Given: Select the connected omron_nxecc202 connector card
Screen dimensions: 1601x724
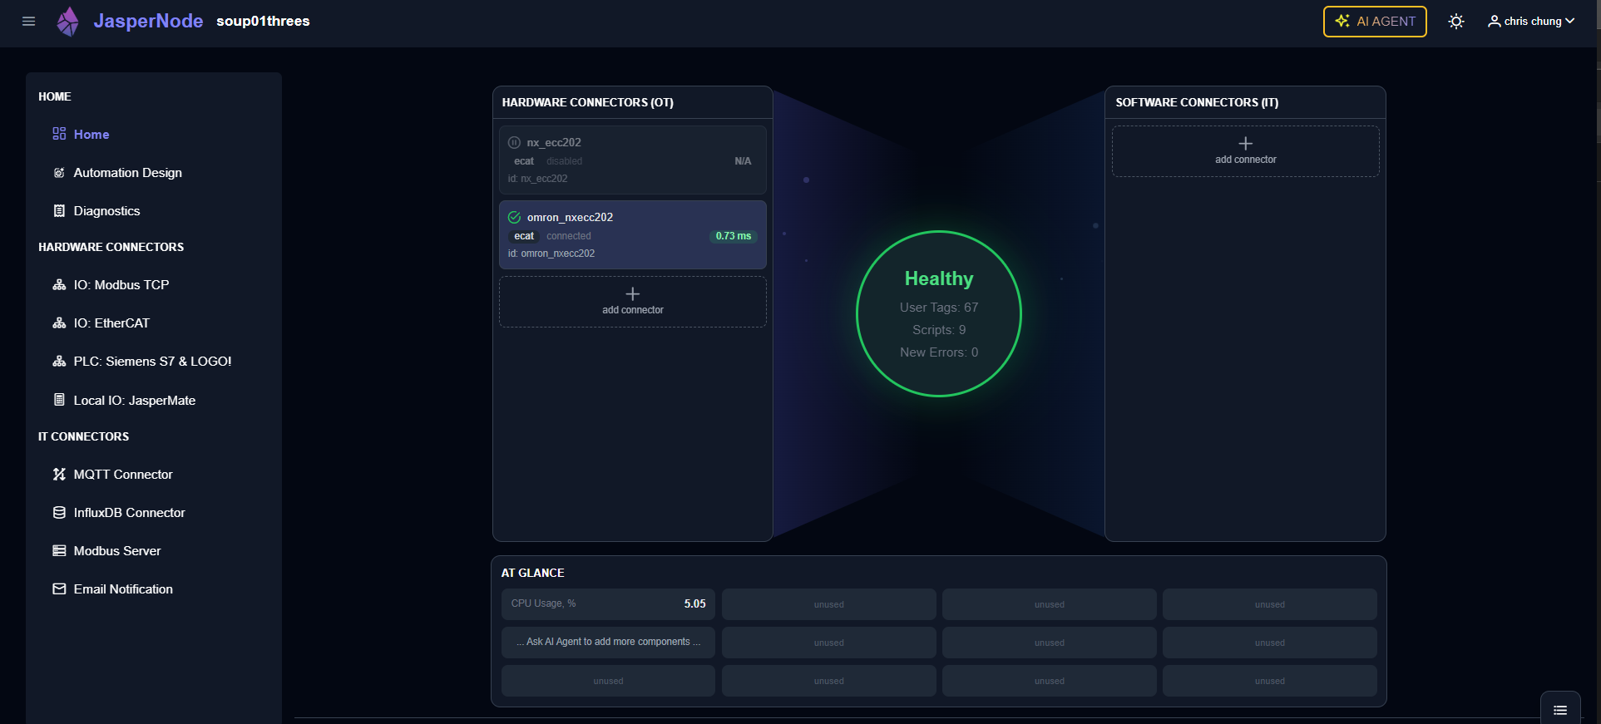Looking at the screenshot, I should point(632,235).
